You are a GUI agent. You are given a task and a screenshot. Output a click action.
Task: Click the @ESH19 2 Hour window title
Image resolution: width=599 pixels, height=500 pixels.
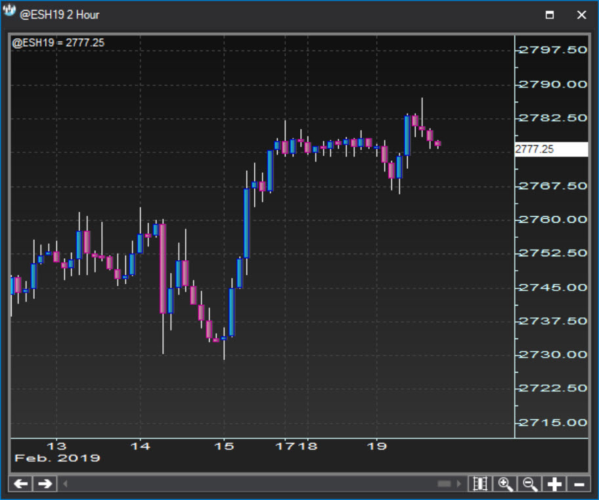(x=60, y=15)
